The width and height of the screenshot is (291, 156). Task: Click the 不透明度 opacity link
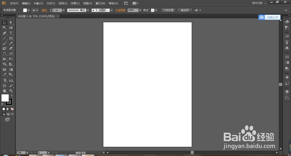[120, 10]
